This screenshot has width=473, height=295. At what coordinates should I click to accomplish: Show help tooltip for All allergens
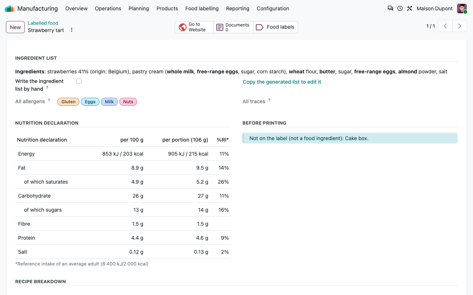tap(49, 100)
